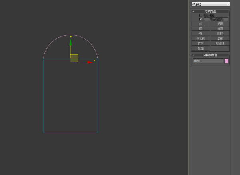Image resolution: width=240 pixels, height=175 pixels.
Task: Select the pink arc spline in viewport
Action: (70, 35)
